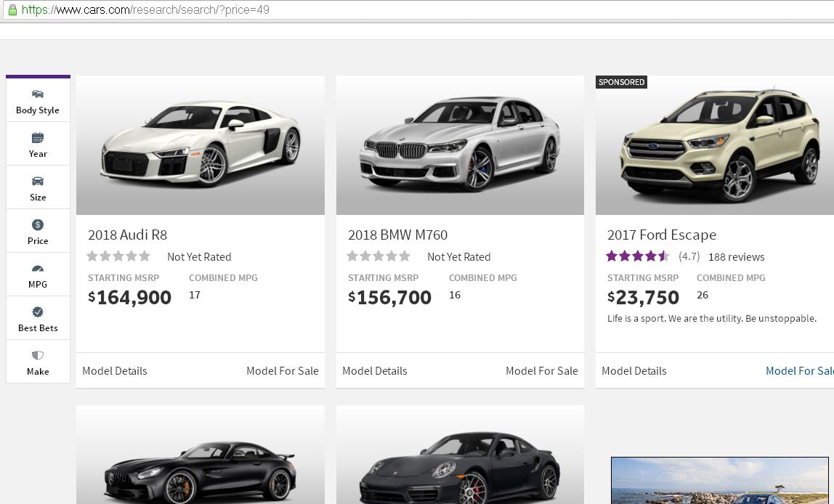
Task: Click the SPONSORED label on Ford card
Action: coord(621,82)
